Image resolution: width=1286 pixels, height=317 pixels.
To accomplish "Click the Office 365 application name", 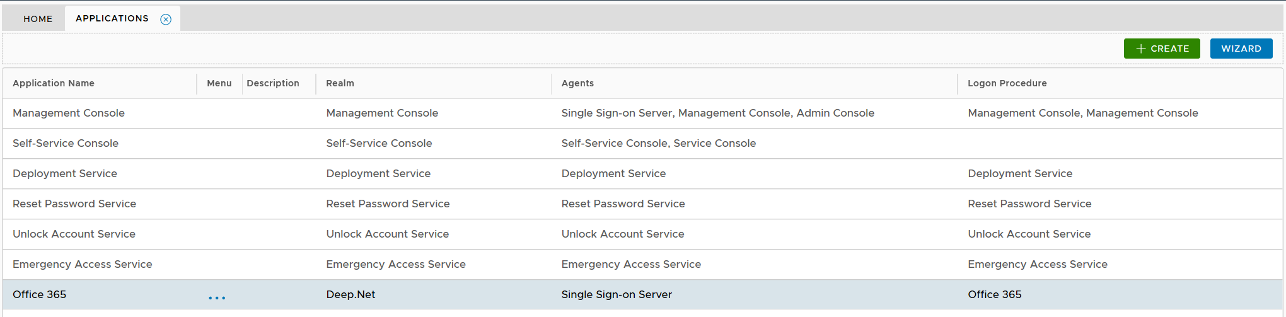I will [x=39, y=294].
